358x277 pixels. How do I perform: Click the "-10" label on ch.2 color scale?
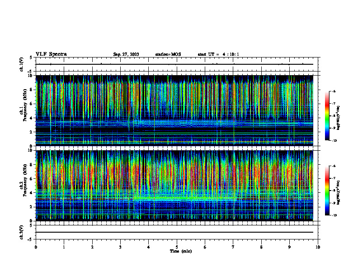click(334, 215)
